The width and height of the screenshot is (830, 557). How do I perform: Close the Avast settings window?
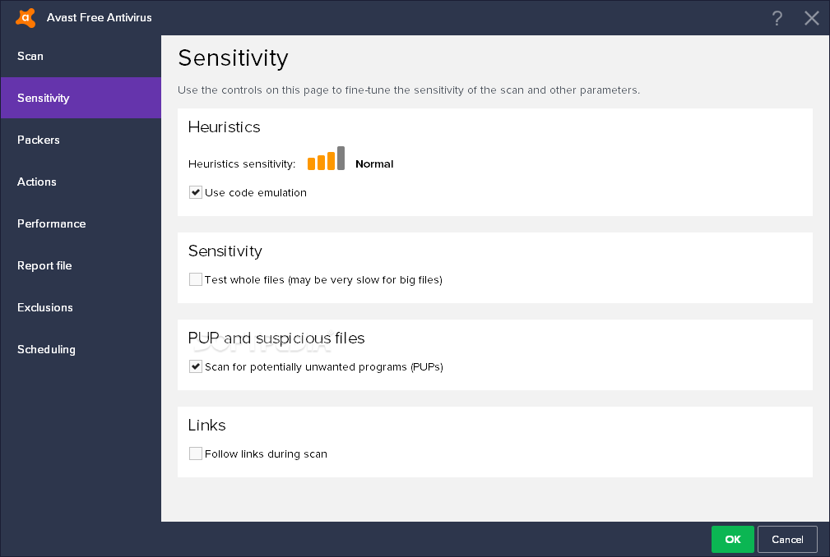811,18
